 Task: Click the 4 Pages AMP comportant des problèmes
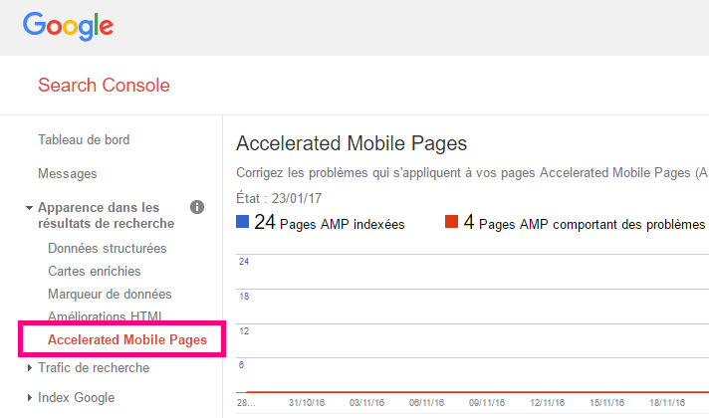[585, 222]
